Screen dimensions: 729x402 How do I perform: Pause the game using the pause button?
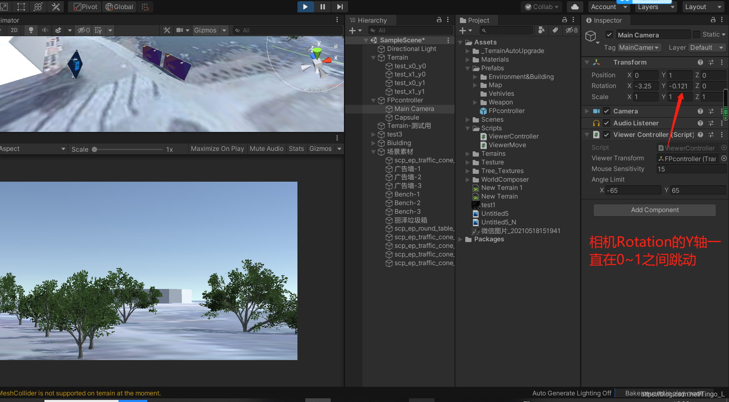click(323, 7)
